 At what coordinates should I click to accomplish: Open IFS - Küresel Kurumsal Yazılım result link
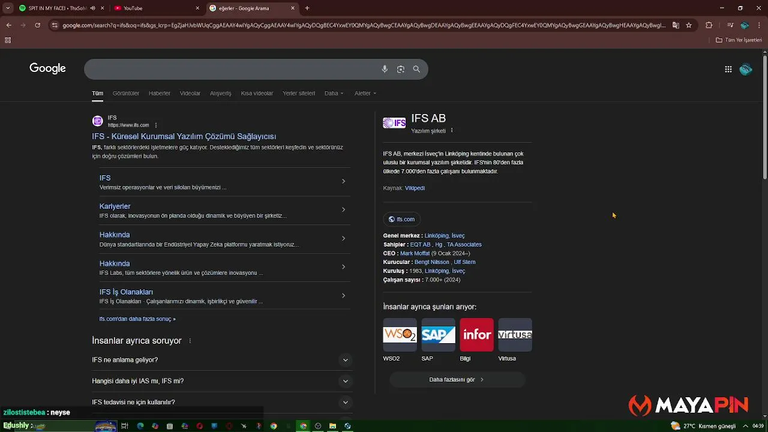click(184, 136)
